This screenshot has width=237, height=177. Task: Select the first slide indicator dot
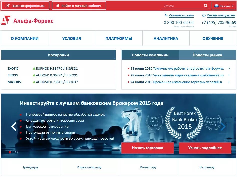10,152
